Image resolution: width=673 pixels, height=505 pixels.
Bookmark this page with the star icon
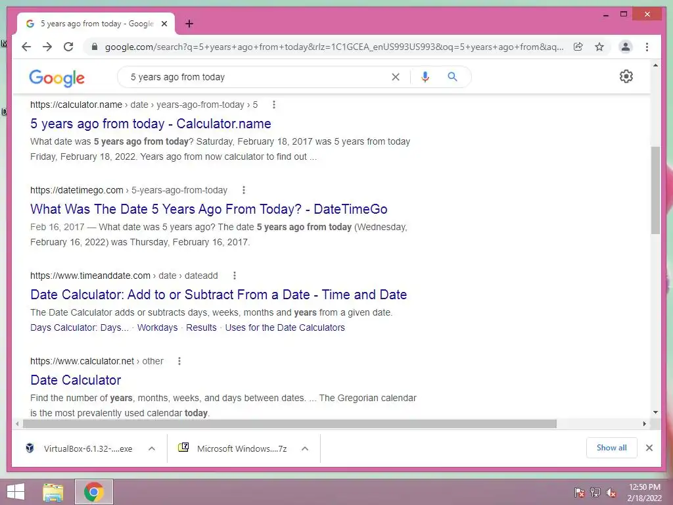pos(599,47)
